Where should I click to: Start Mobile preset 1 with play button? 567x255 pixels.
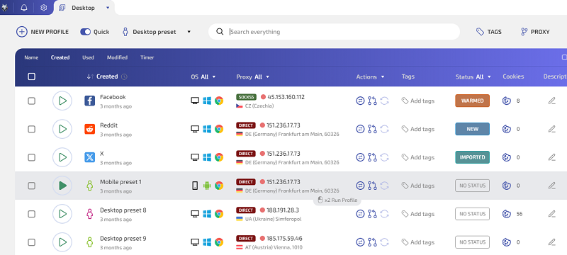coord(62,186)
